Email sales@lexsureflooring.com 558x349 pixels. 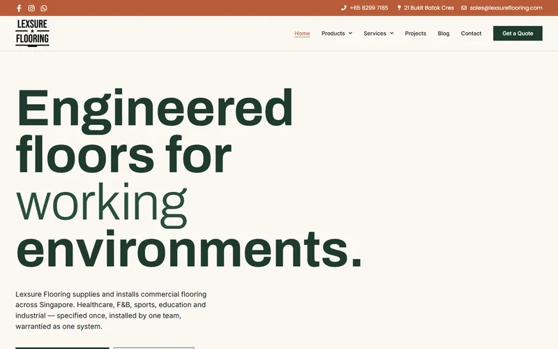click(x=506, y=8)
